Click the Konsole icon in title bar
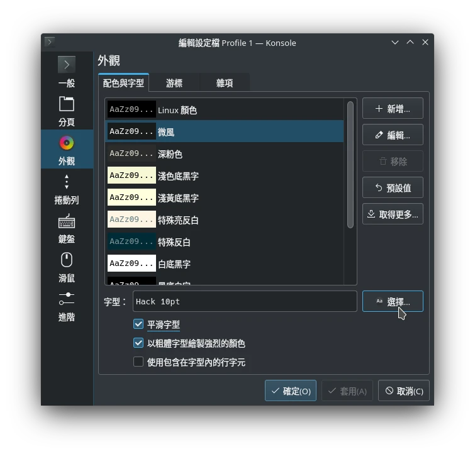Image resolution: width=475 pixels, height=454 pixels. 50,42
